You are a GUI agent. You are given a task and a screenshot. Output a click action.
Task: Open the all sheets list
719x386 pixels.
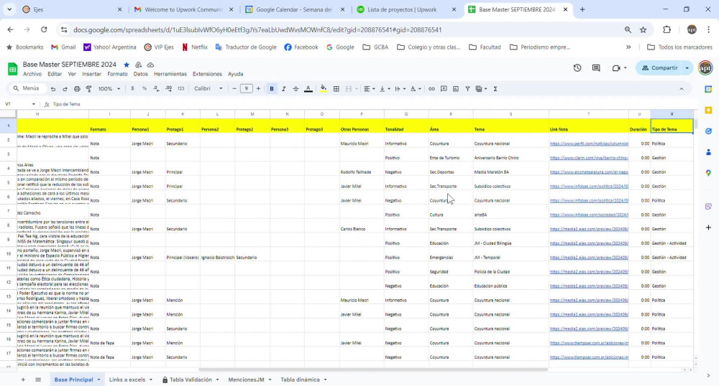coord(38,380)
